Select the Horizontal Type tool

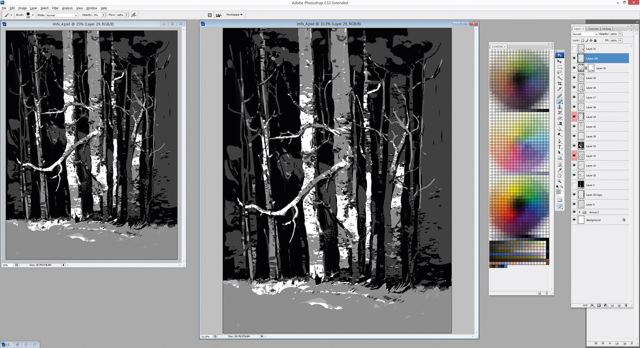(x=561, y=146)
